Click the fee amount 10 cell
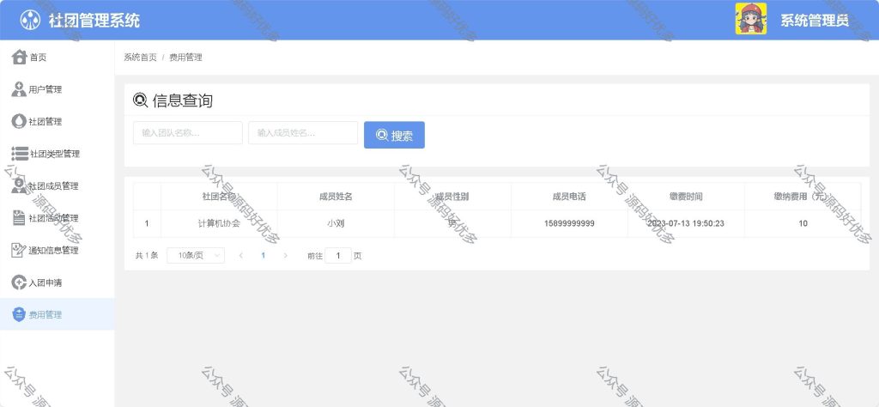This screenshot has width=879, height=407. [x=803, y=223]
